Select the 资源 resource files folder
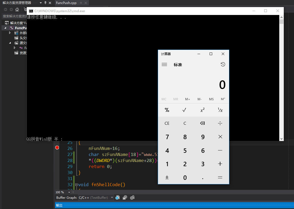This screenshot has width=294, height=209. click(x=21, y=53)
